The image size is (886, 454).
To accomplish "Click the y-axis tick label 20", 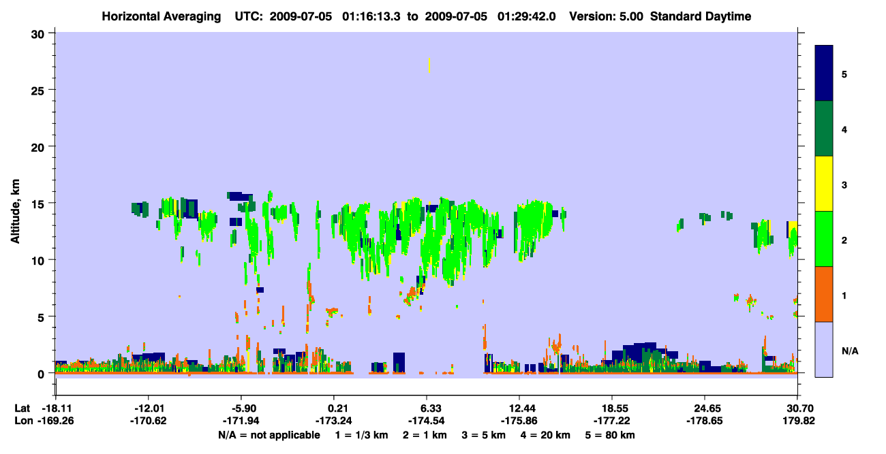I will [40, 146].
